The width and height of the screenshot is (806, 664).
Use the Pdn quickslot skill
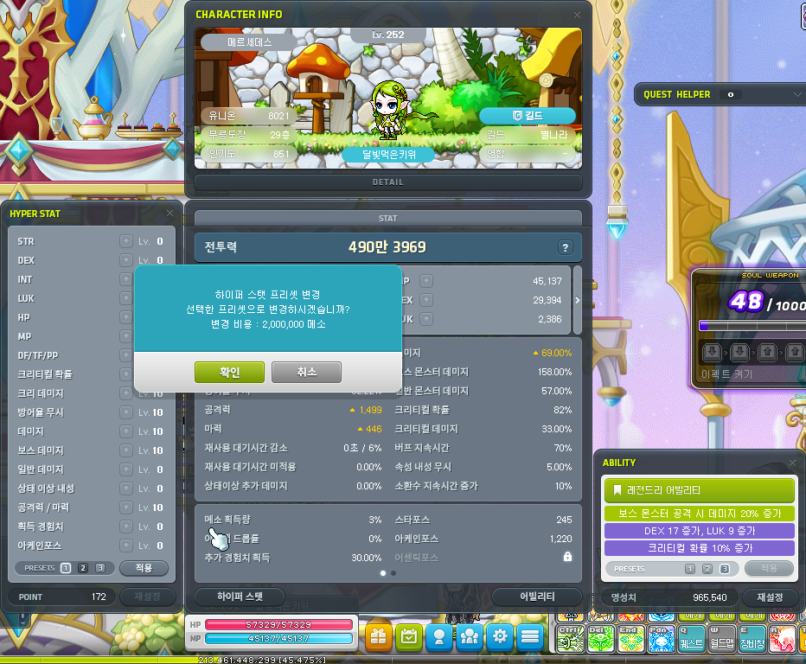click(x=662, y=638)
